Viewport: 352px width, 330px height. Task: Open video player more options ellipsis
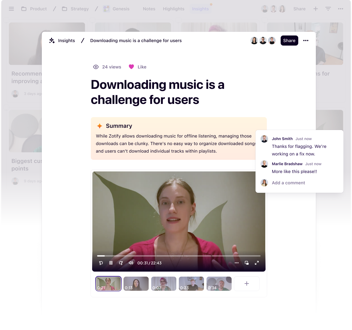(x=237, y=263)
